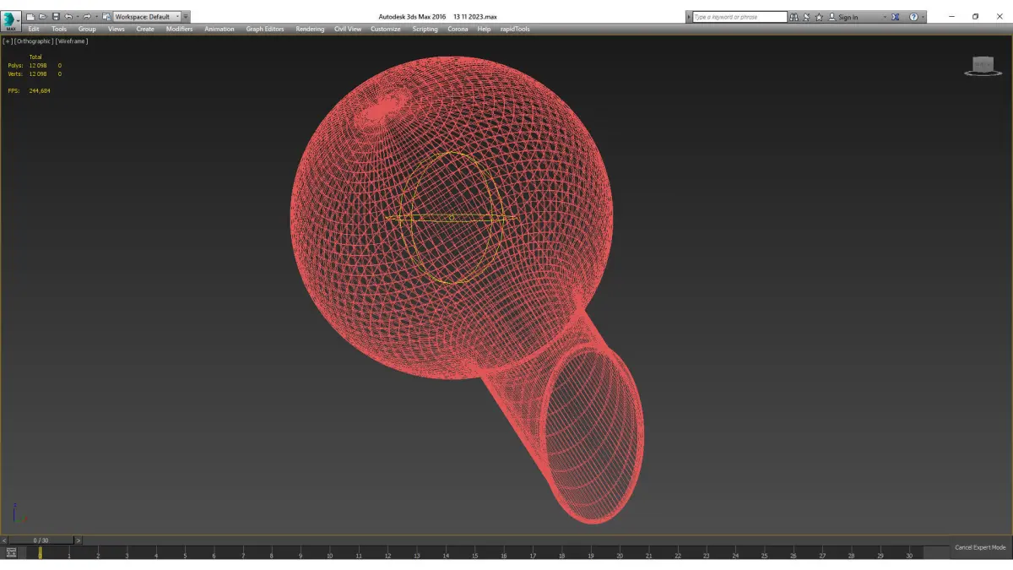Image resolution: width=1013 pixels, height=570 pixels.
Task: Open the Rendering menu
Action: point(310,29)
